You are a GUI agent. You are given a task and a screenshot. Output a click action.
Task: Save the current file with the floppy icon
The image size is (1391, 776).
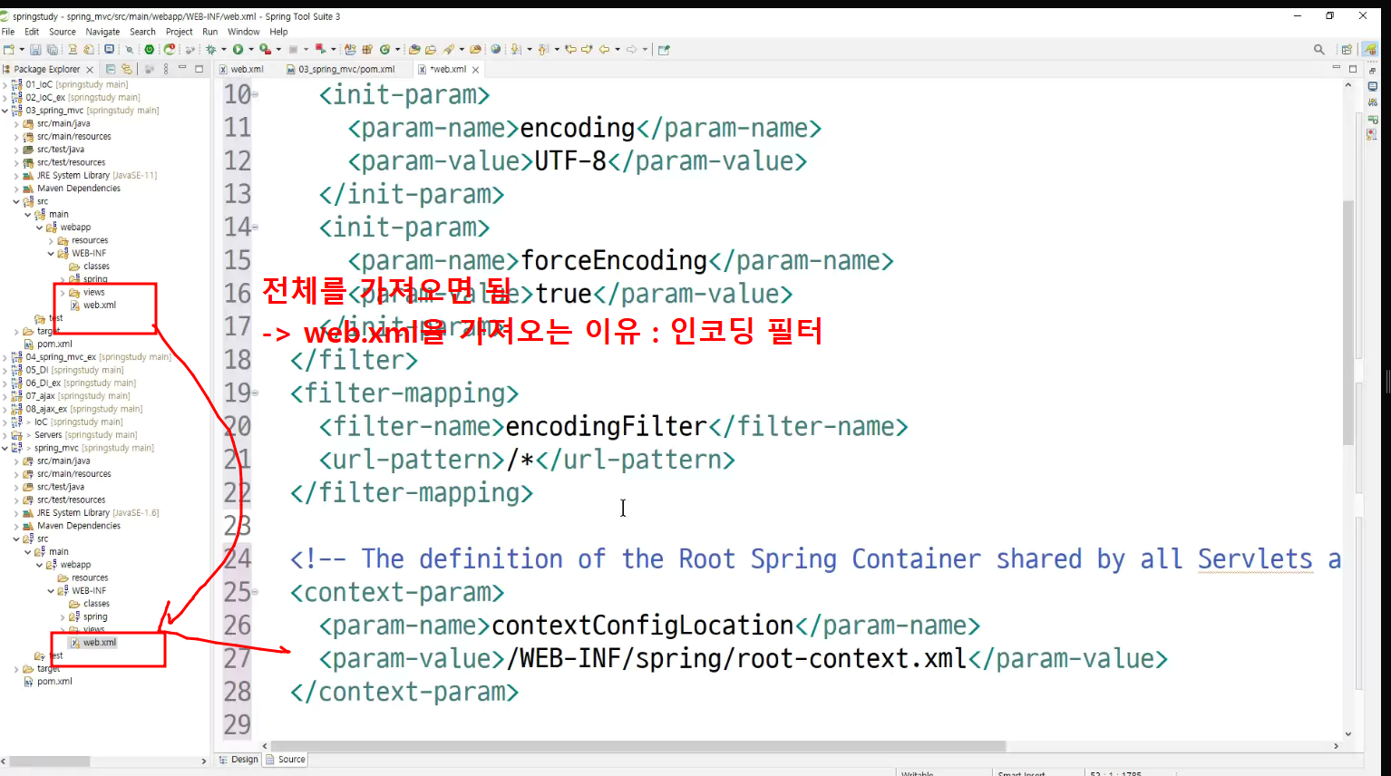(35, 50)
